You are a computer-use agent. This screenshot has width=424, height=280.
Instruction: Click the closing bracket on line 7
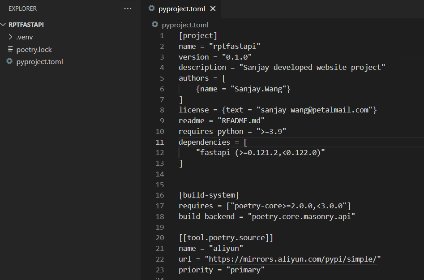181,100
